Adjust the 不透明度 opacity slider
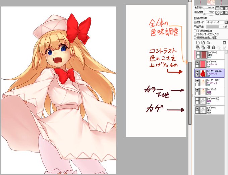 point(217,27)
